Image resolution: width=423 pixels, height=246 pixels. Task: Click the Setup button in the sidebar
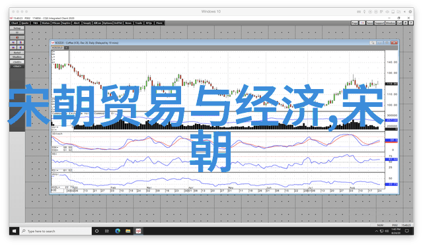17,28
